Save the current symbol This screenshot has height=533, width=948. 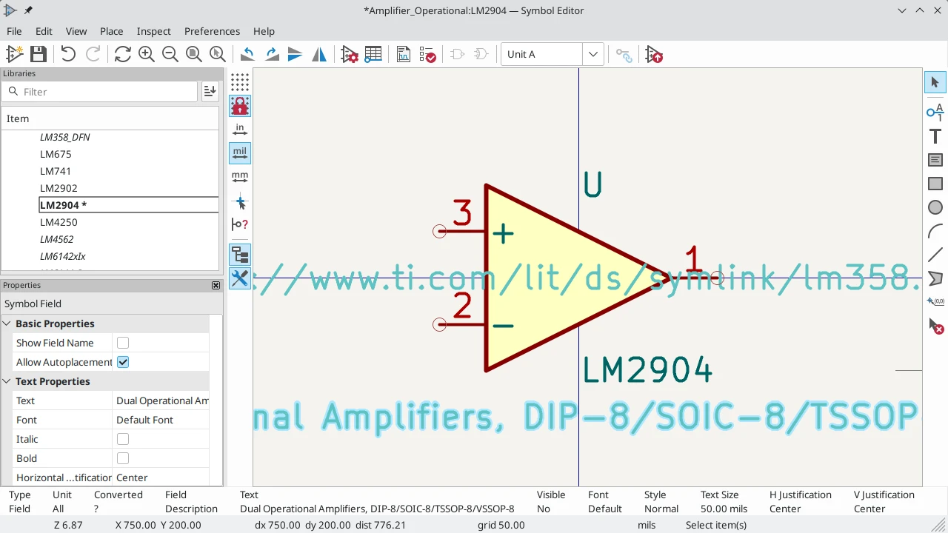pos(38,53)
